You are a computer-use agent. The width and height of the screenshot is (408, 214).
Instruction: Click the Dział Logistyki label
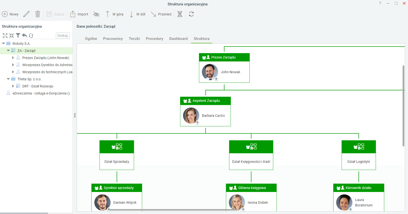tap(359, 162)
